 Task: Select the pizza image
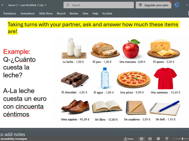[134, 80]
